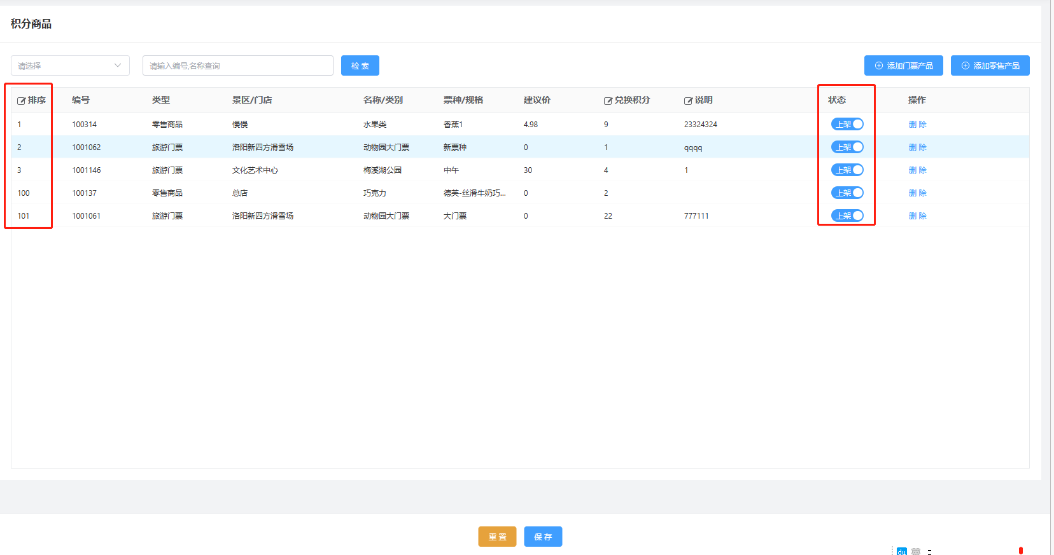Disable 上架 status for item 1001146
This screenshot has width=1054, height=555.
coord(847,170)
